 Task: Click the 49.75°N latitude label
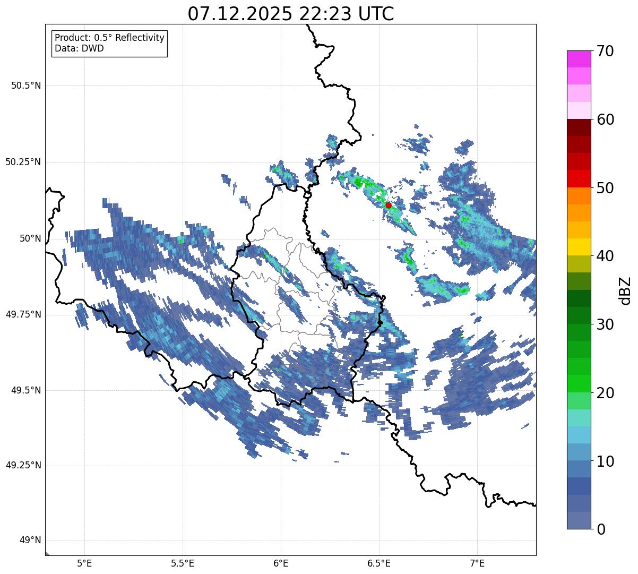pyautogui.click(x=23, y=314)
